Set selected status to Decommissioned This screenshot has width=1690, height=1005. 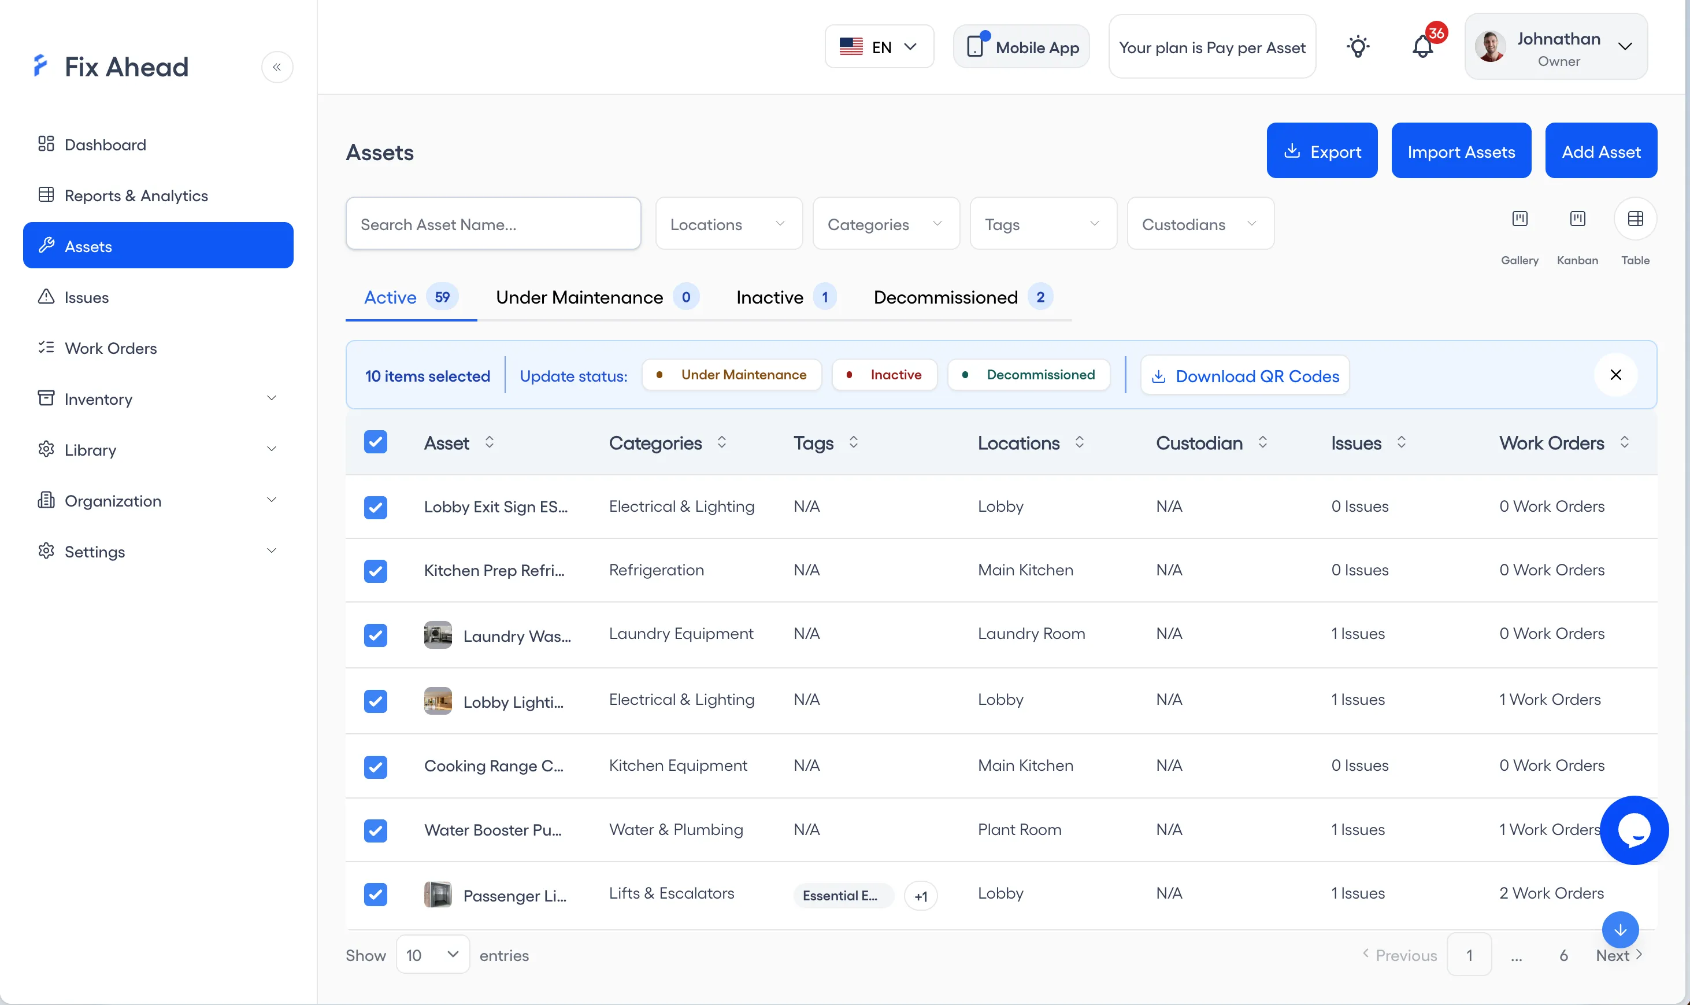[1028, 375]
